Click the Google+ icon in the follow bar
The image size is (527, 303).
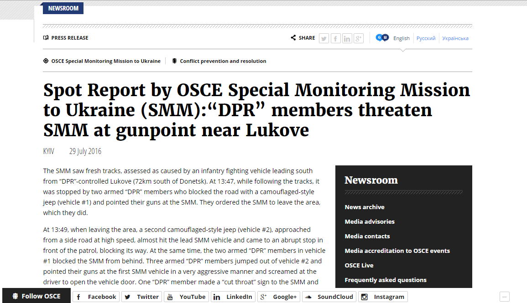(264, 297)
